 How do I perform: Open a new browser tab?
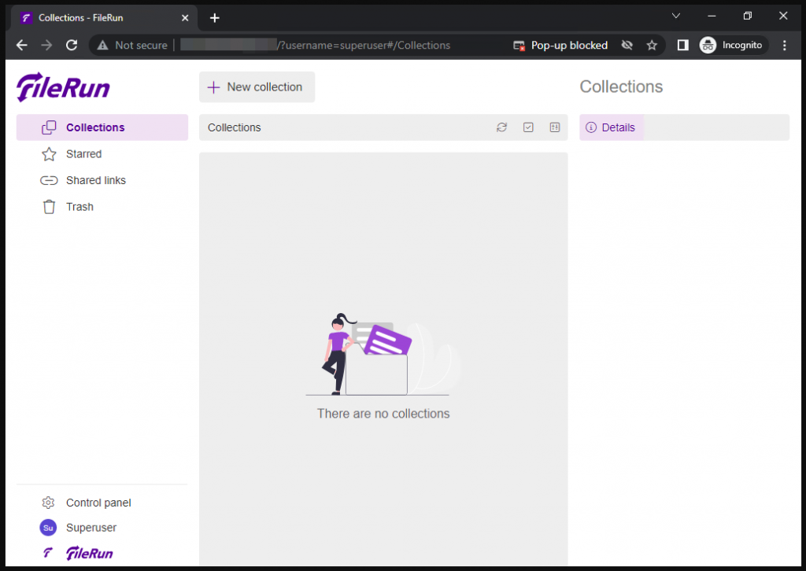tap(214, 17)
